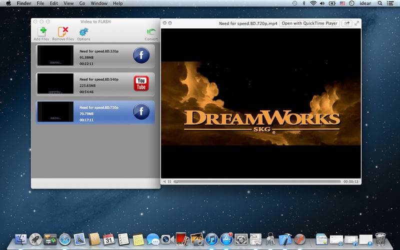Click the Facebook icon on the 720p row
The width and height of the screenshot is (400, 250).
(x=141, y=111)
